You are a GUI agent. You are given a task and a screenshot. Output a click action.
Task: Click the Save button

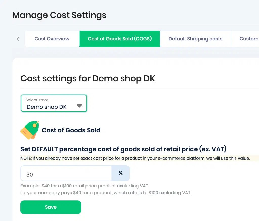click(x=51, y=207)
